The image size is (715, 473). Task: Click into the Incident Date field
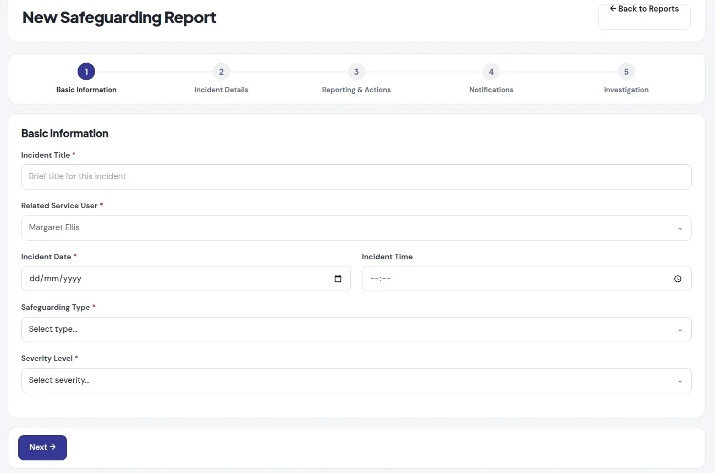point(186,279)
